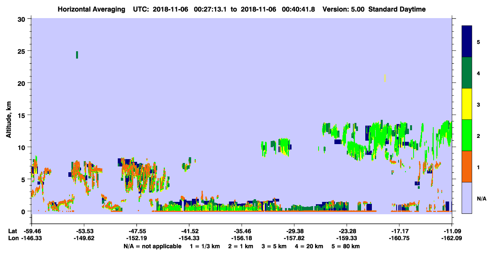Screen dimensions: 502x257
Task: Click the bright green legend swatch labeled 2
Action: point(467,135)
